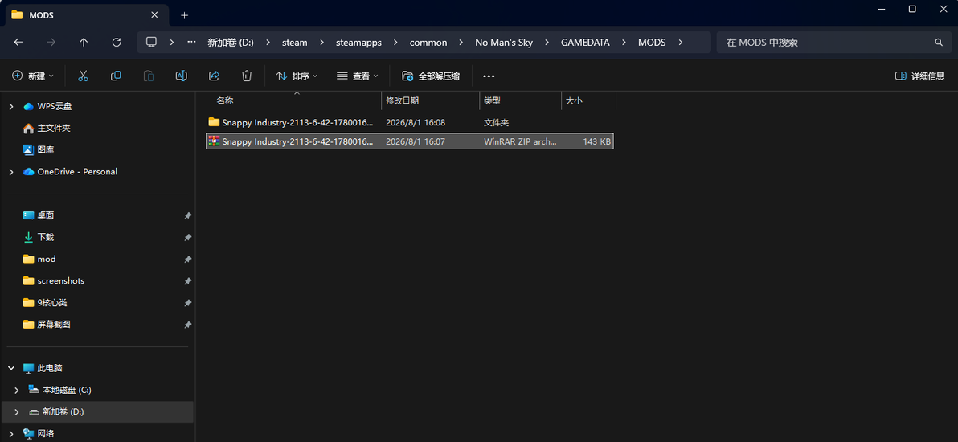958x442 pixels.
Task: Sort by 大小 column header
Action: pos(574,101)
